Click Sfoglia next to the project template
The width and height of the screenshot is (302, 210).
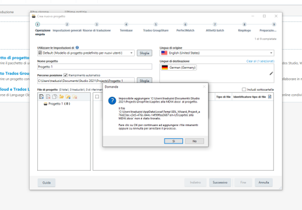[x=145, y=53]
